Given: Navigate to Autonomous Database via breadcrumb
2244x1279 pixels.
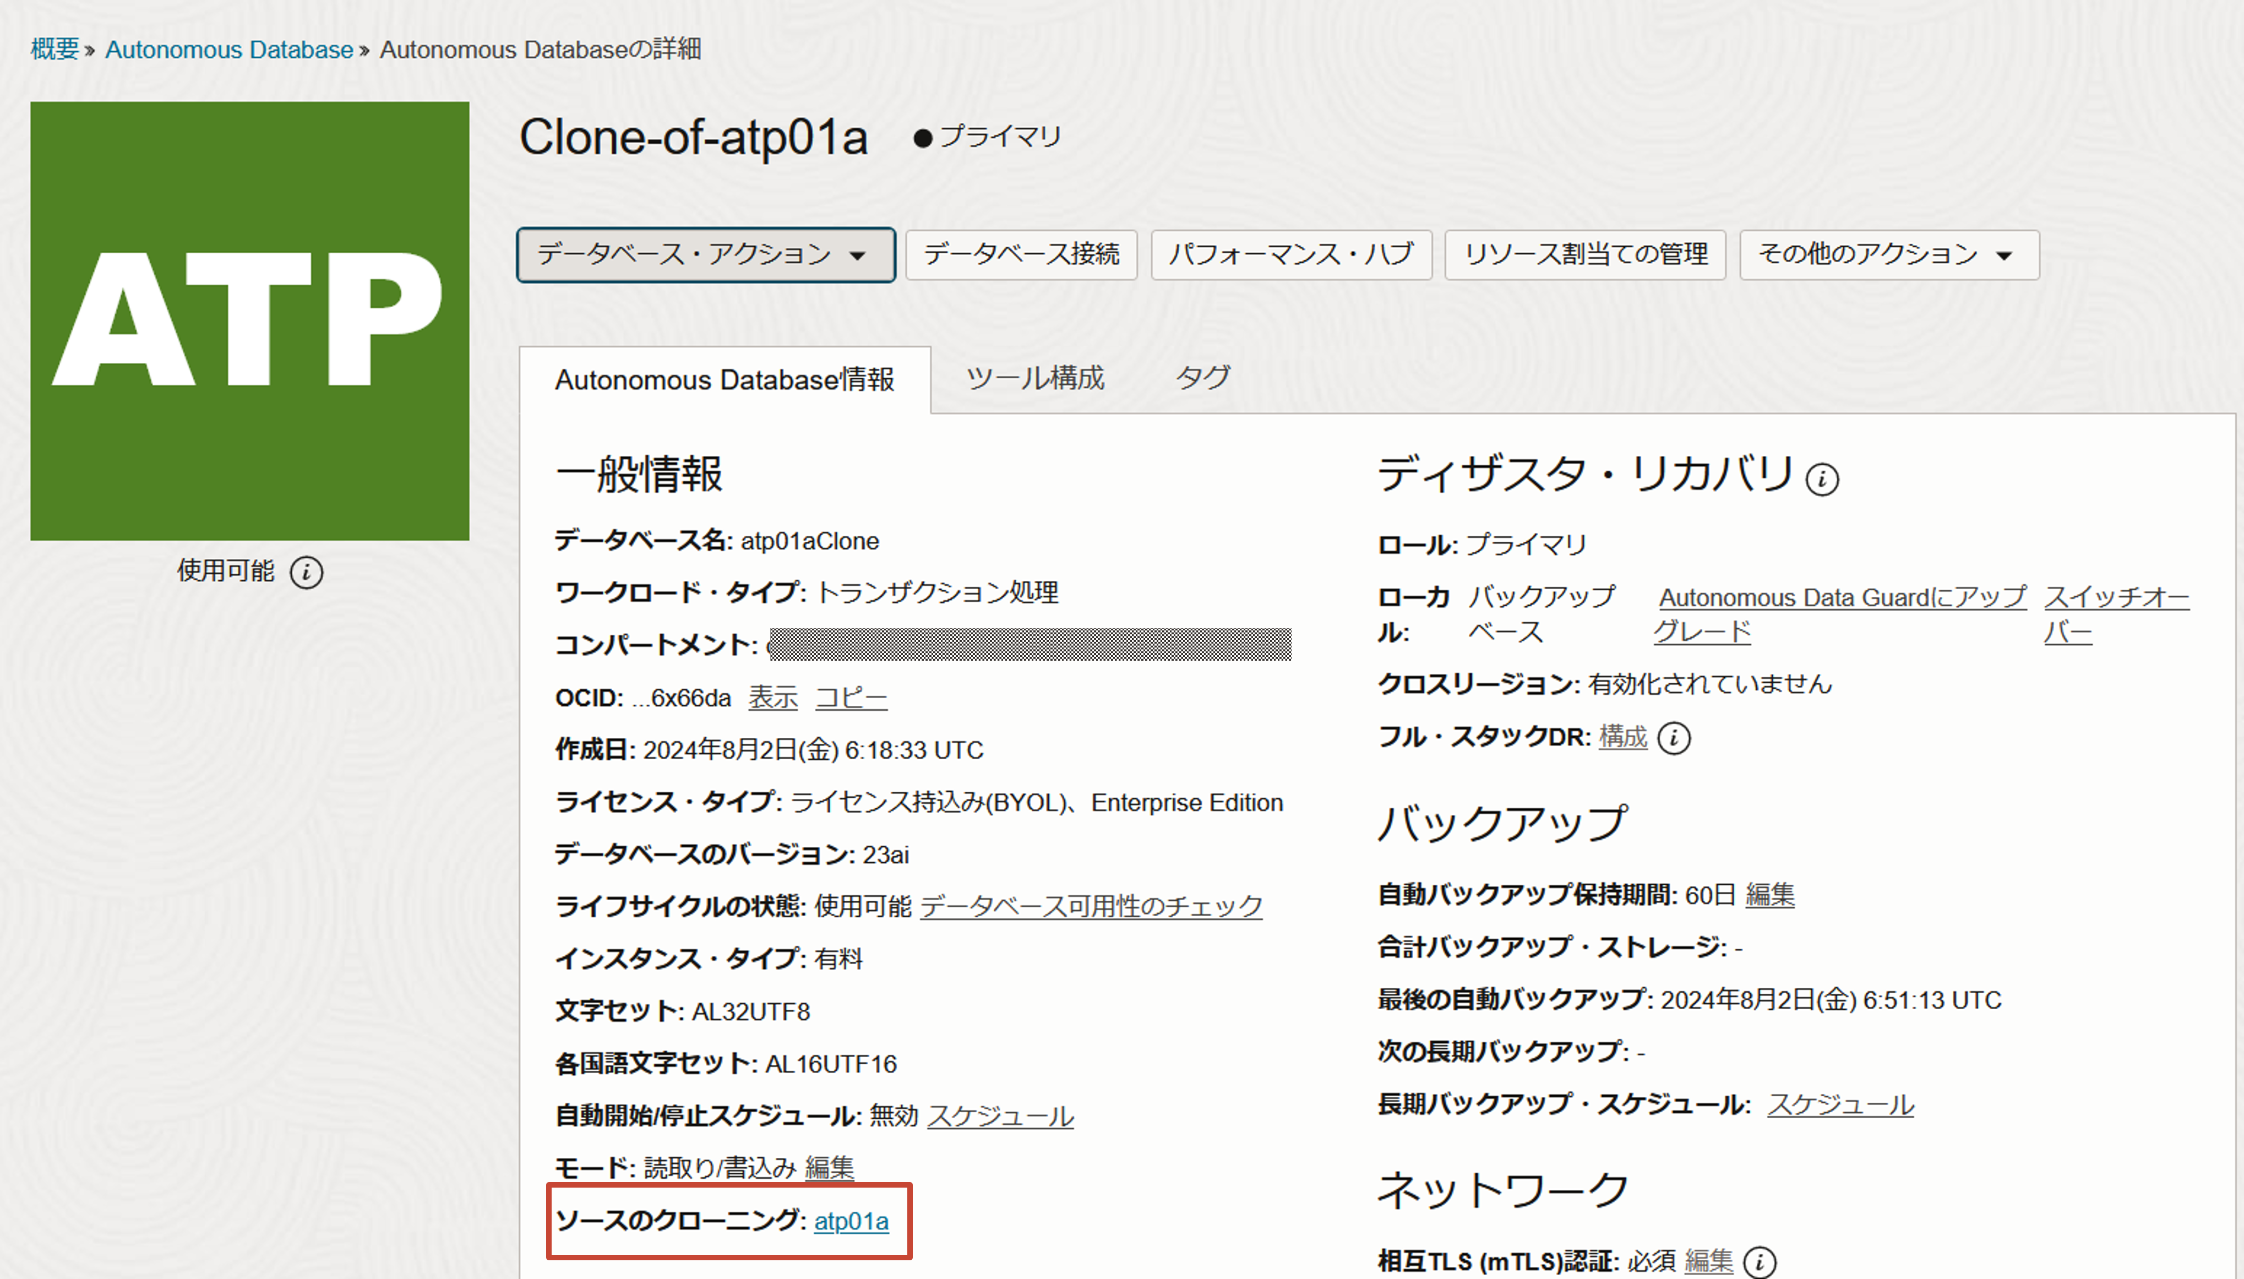Looking at the screenshot, I should tap(229, 49).
